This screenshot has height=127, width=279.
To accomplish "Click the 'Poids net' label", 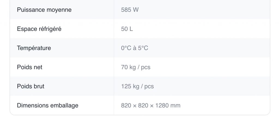I will [x=29, y=67].
